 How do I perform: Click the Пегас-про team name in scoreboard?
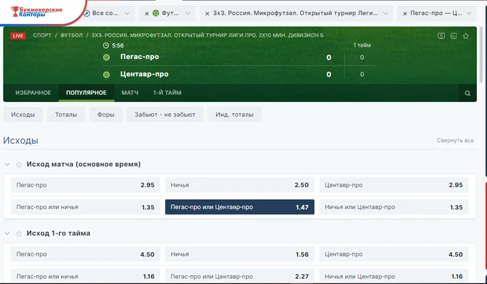(139, 57)
